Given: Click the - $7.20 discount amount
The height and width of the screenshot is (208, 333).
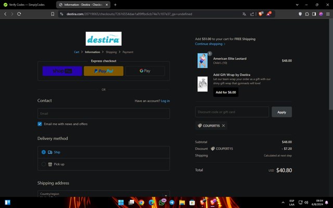Looking at the screenshot, I should pos(287,149).
